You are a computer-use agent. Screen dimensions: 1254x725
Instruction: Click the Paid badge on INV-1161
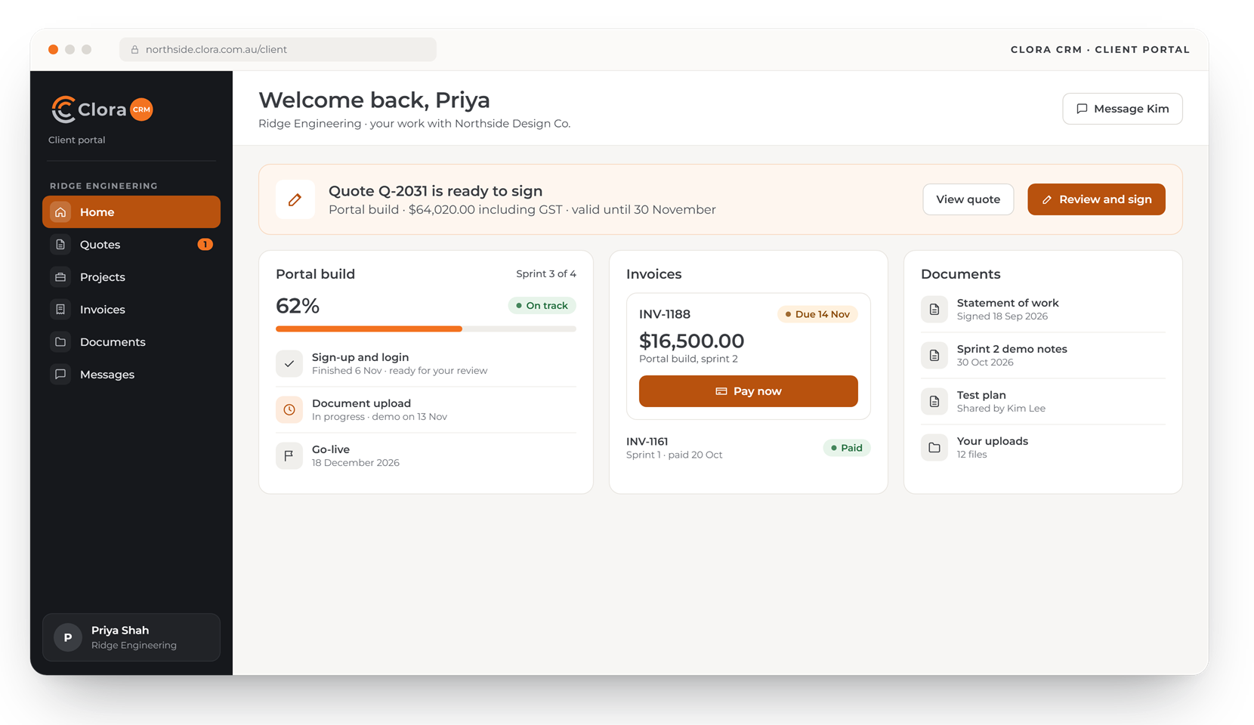[847, 448]
